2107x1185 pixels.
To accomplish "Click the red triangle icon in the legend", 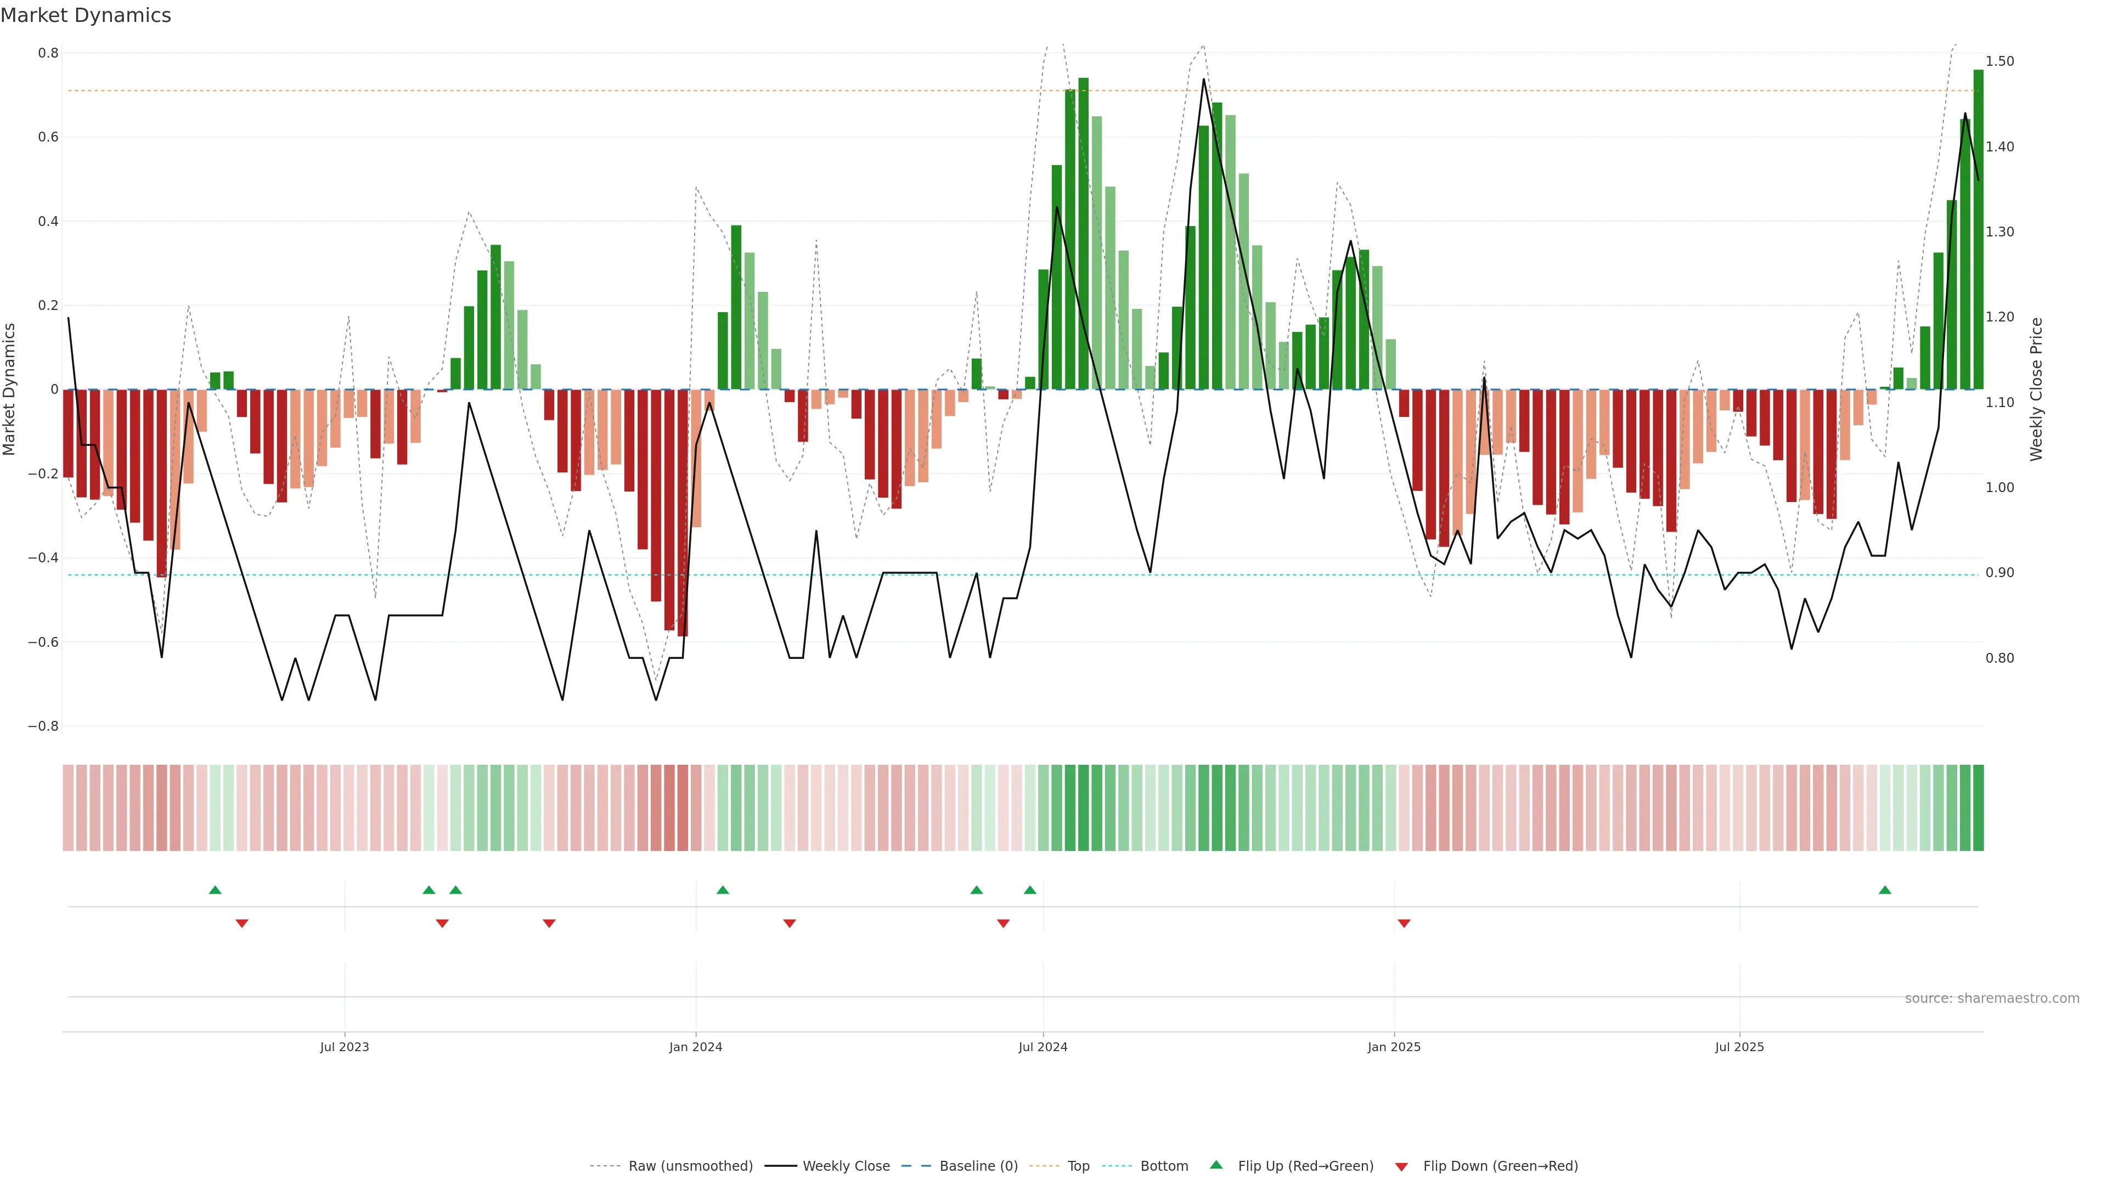I will pos(1401,1166).
